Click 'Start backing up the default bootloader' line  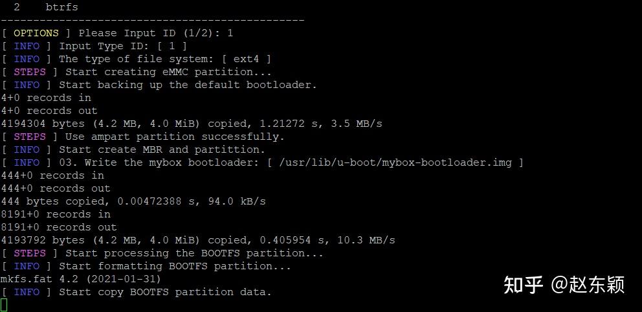click(x=159, y=85)
